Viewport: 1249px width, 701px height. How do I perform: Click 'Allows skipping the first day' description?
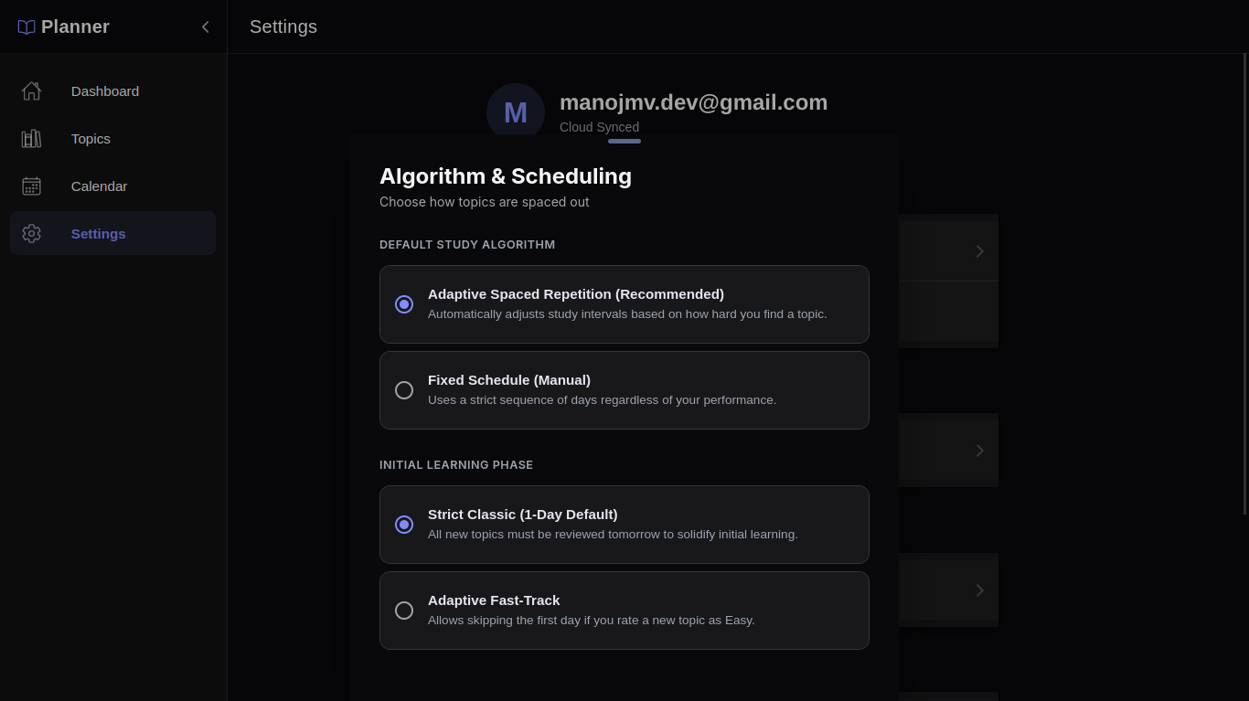tap(592, 621)
